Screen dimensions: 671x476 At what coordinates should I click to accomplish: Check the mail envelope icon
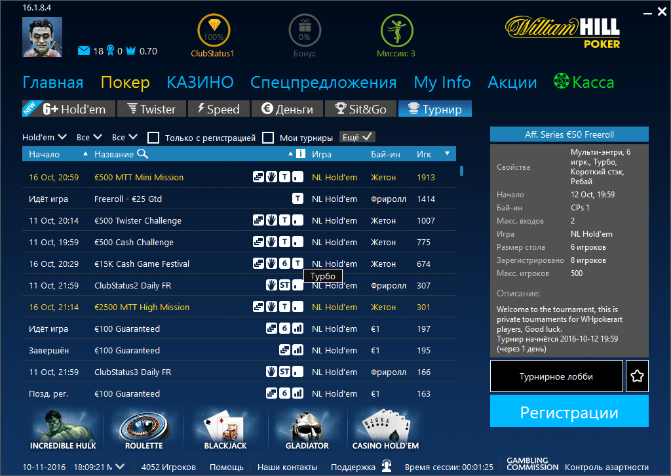pyautogui.click(x=84, y=51)
